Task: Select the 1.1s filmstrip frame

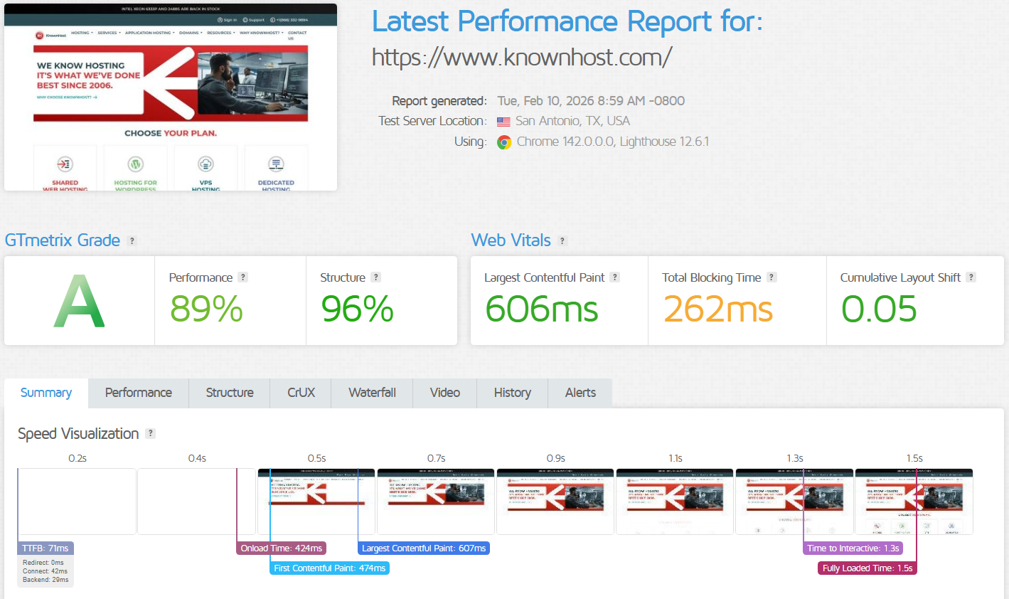Action: pyautogui.click(x=675, y=502)
